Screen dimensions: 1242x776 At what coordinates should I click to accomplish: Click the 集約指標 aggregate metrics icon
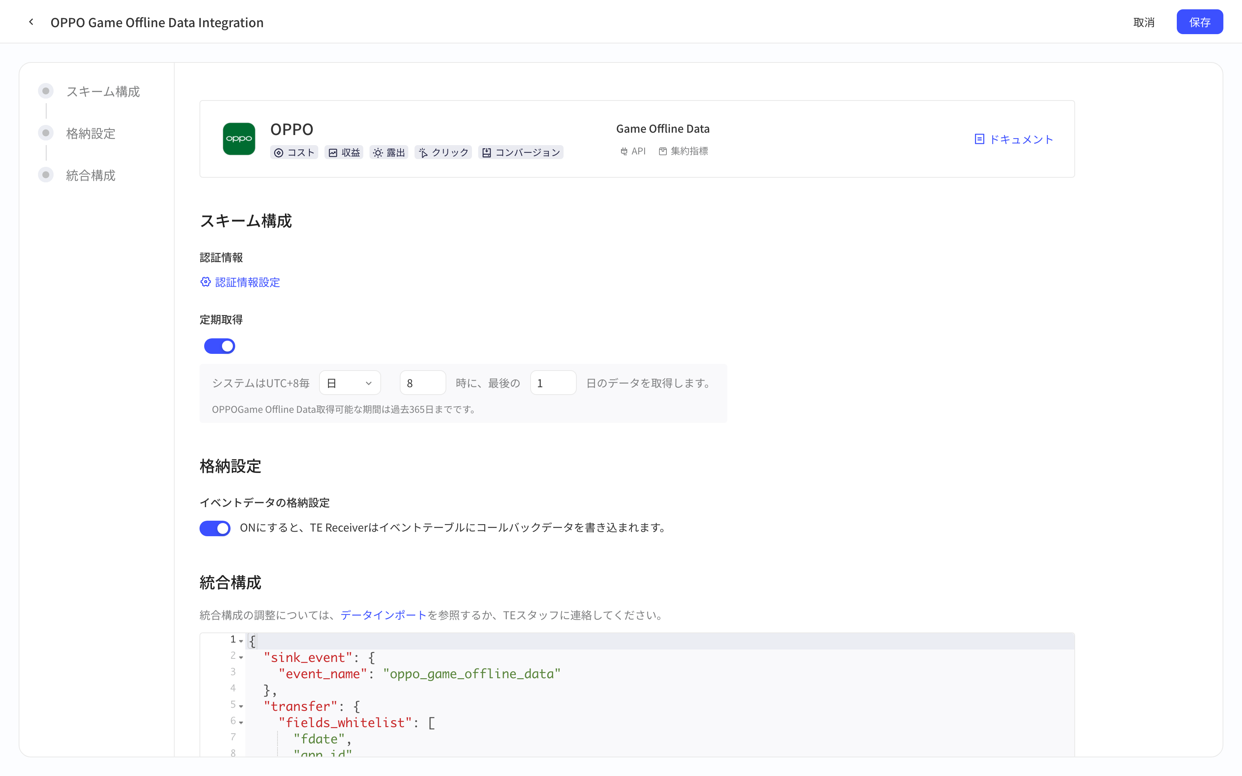click(x=663, y=151)
